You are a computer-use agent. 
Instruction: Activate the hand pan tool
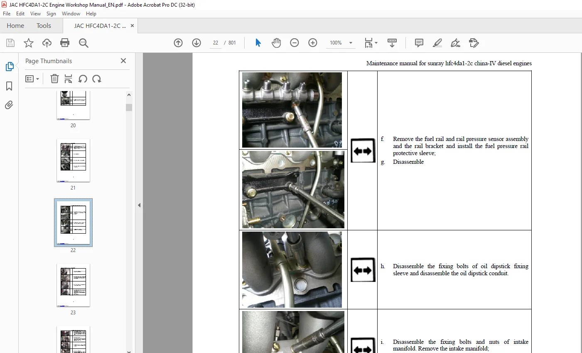(276, 43)
